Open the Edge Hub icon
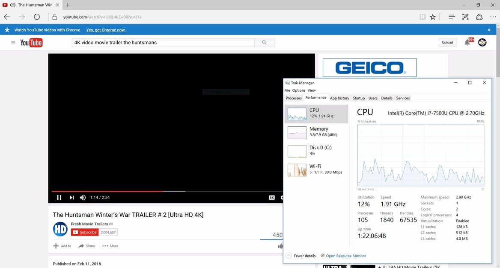Viewport: 500px width, 268px height. coord(451,17)
